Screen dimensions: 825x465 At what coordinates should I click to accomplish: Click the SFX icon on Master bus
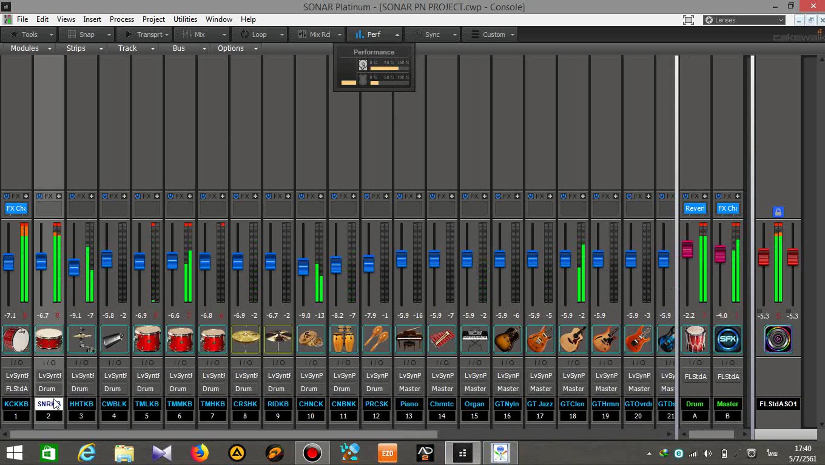coord(727,339)
